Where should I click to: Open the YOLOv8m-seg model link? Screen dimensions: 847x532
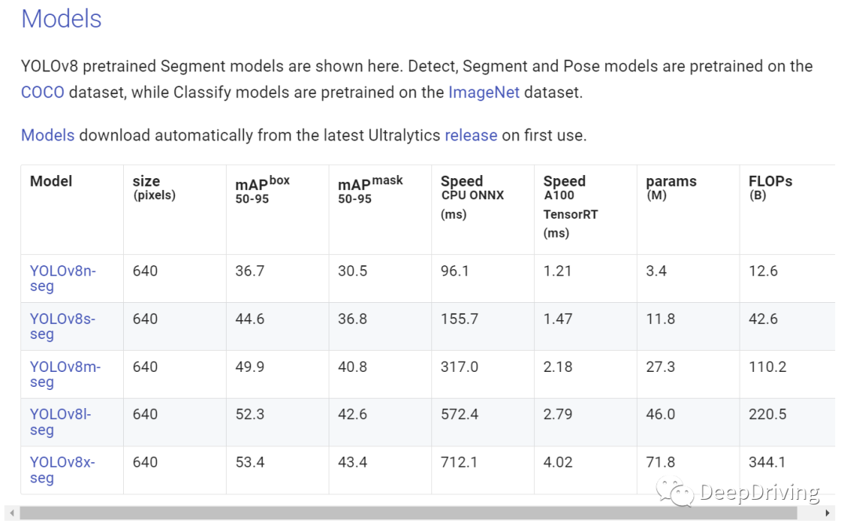tap(65, 374)
